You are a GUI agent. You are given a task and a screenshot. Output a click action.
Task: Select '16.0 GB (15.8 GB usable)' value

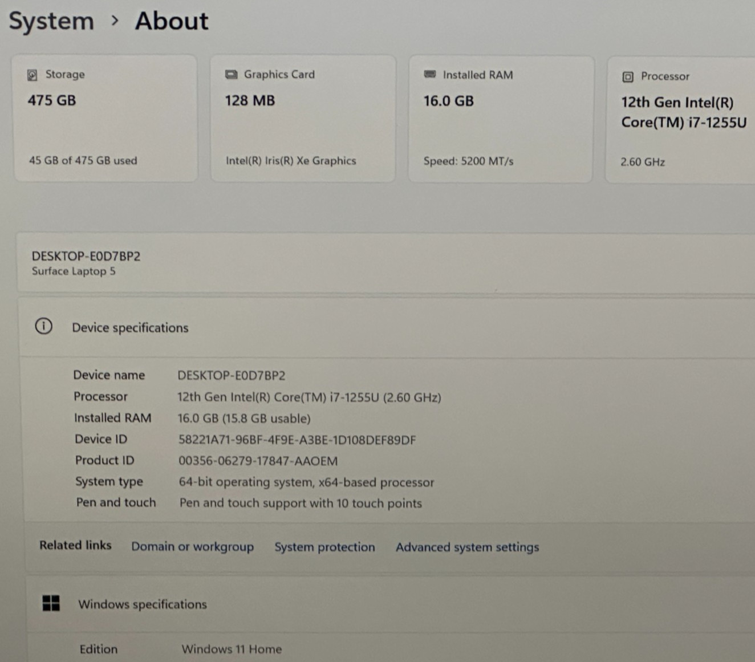point(244,419)
